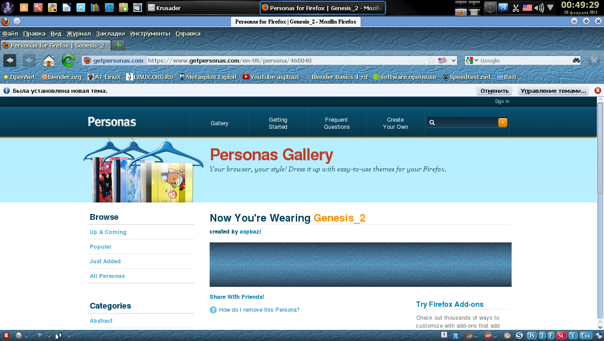Open the blender.org bookmark
Image resolution: width=604 pixels, height=341 pixels.
pos(61,77)
